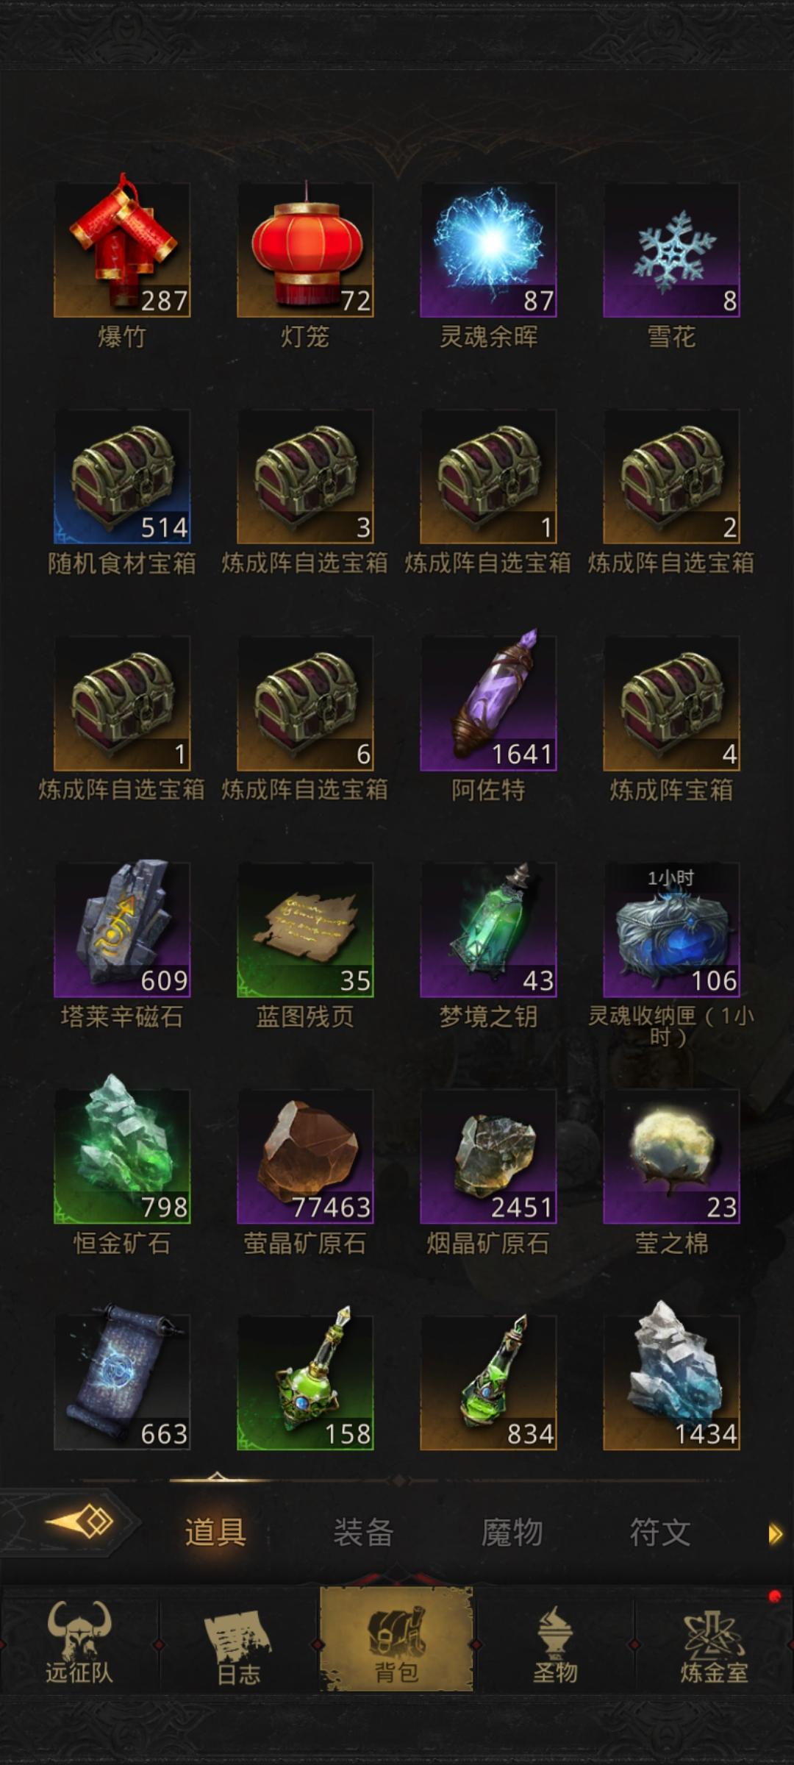Expand more tabs with yellow arrow
This screenshot has height=1765, width=794.
[x=776, y=1534]
